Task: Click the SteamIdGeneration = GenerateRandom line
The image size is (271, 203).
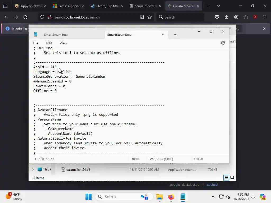Action: coord(69,76)
